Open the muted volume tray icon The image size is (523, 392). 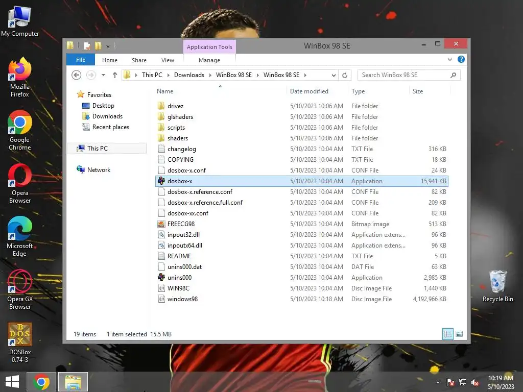pyautogui.click(x=475, y=382)
